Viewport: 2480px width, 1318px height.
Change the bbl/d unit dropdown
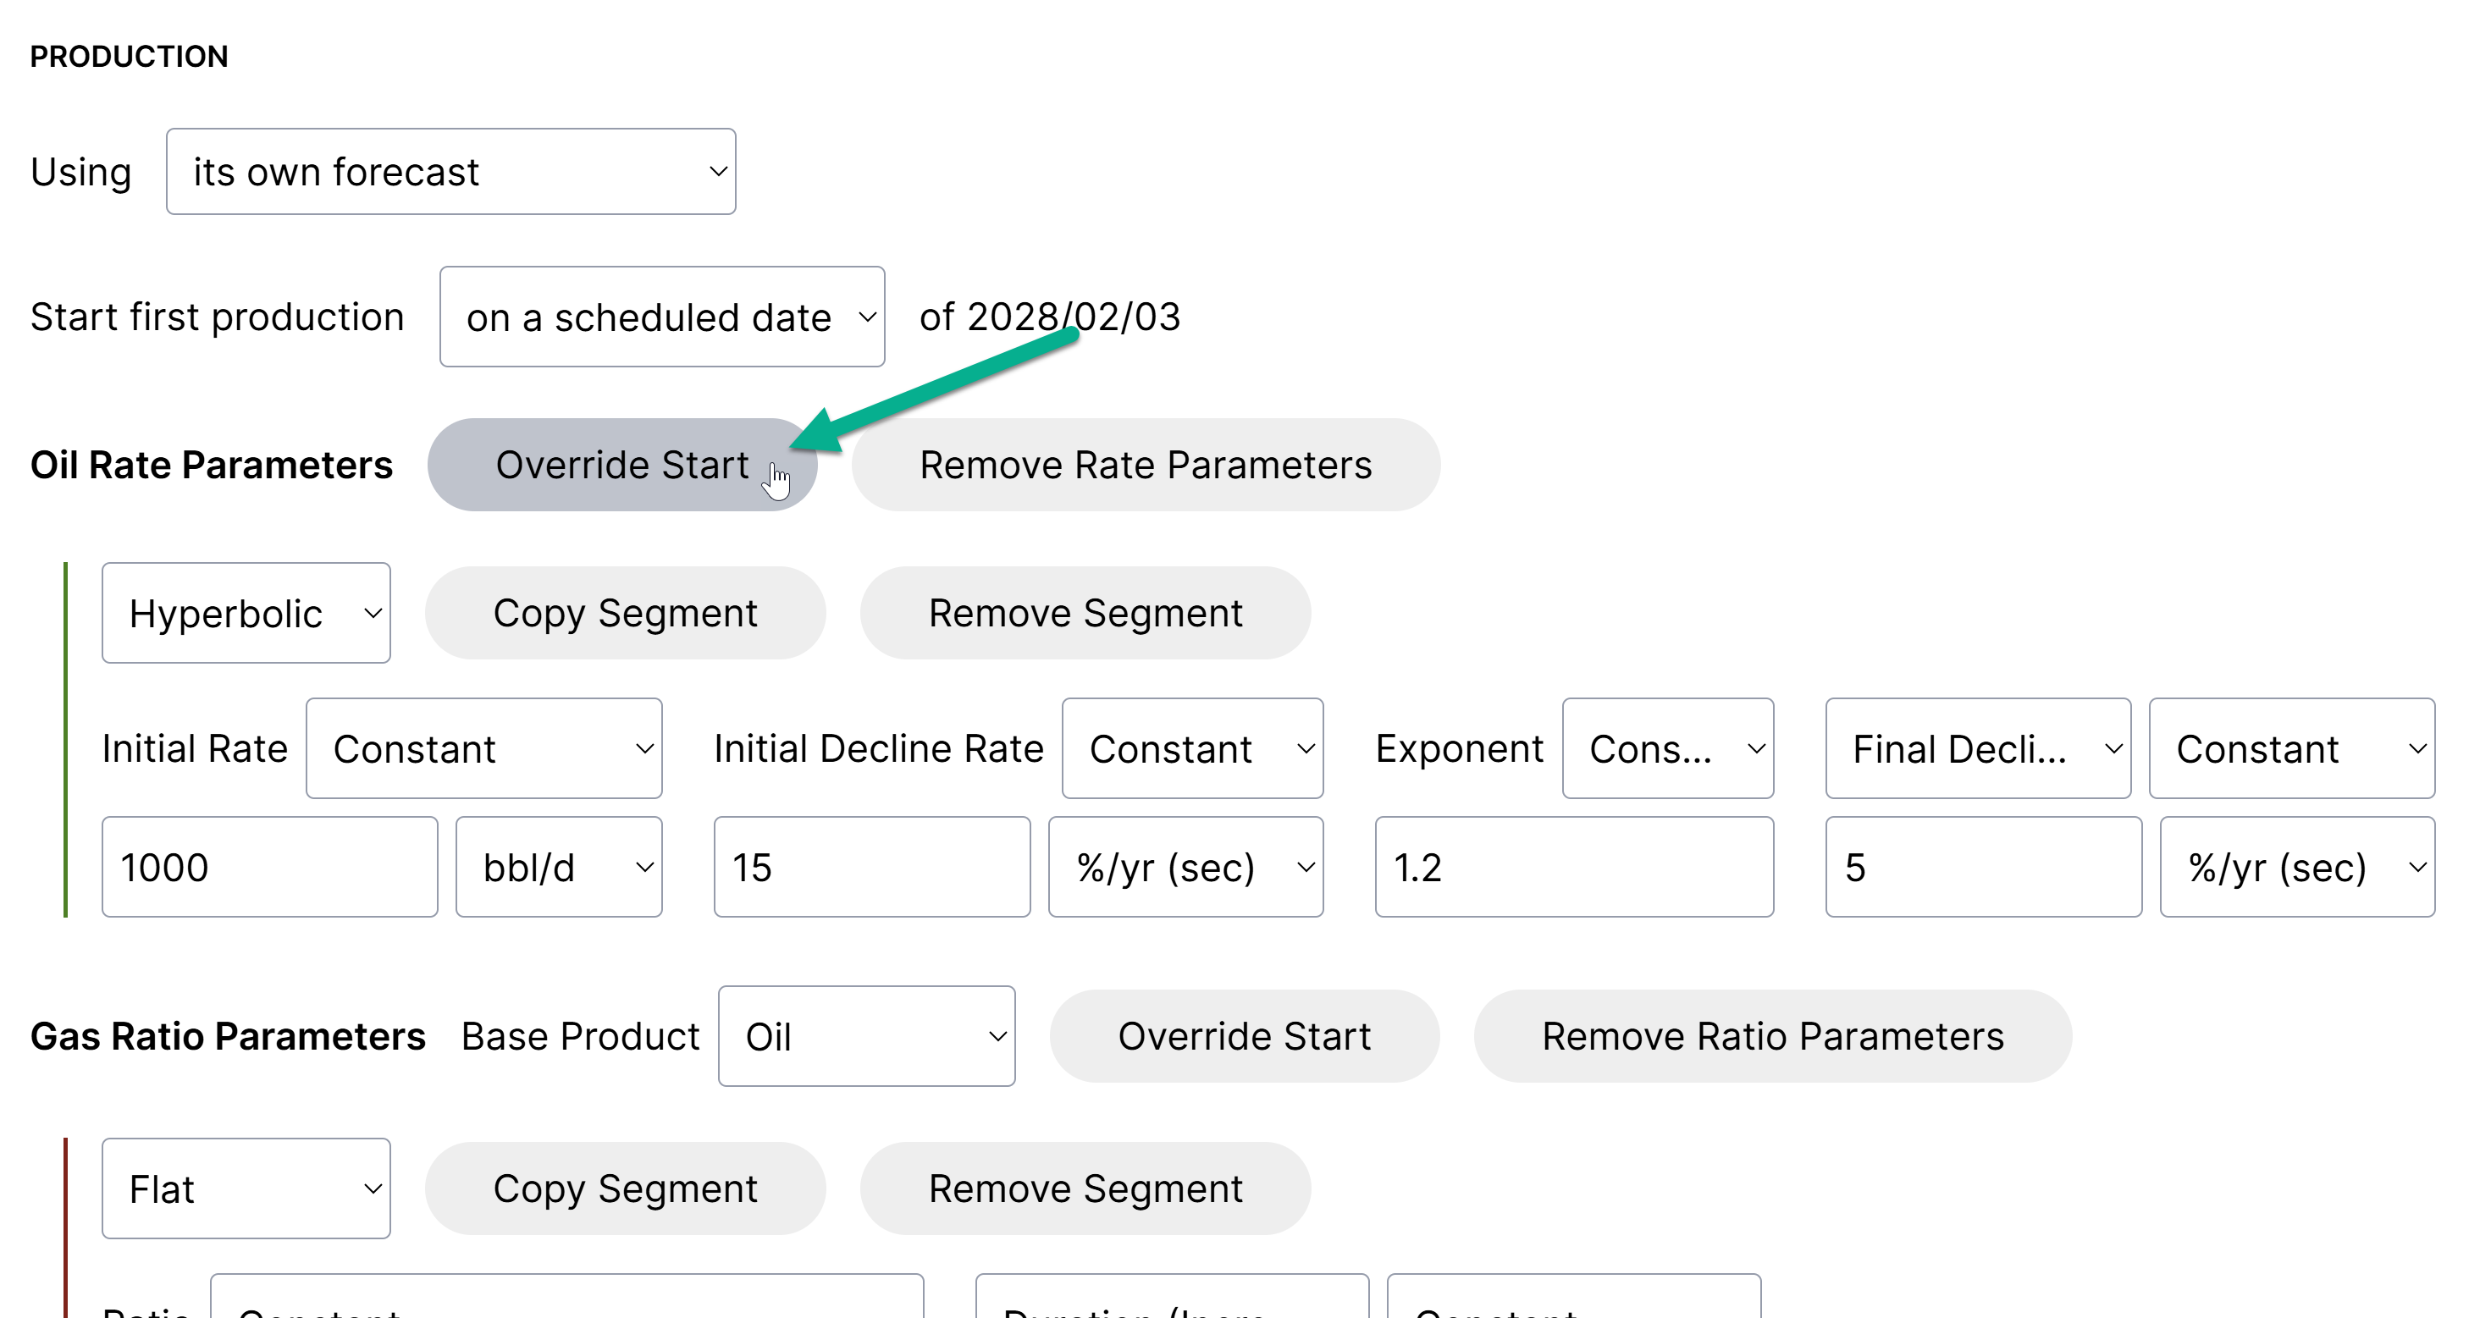pos(558,868)
